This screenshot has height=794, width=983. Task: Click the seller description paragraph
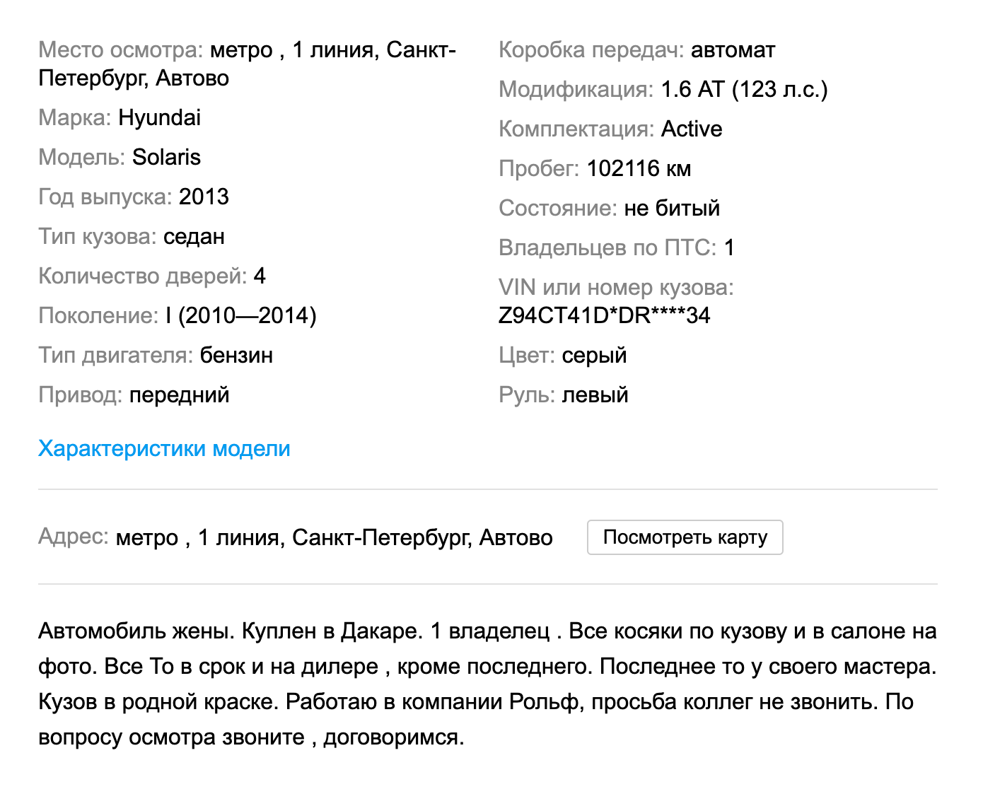point(487,684)
